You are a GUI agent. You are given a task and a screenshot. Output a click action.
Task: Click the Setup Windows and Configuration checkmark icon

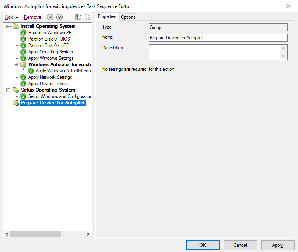pos(23,96)
